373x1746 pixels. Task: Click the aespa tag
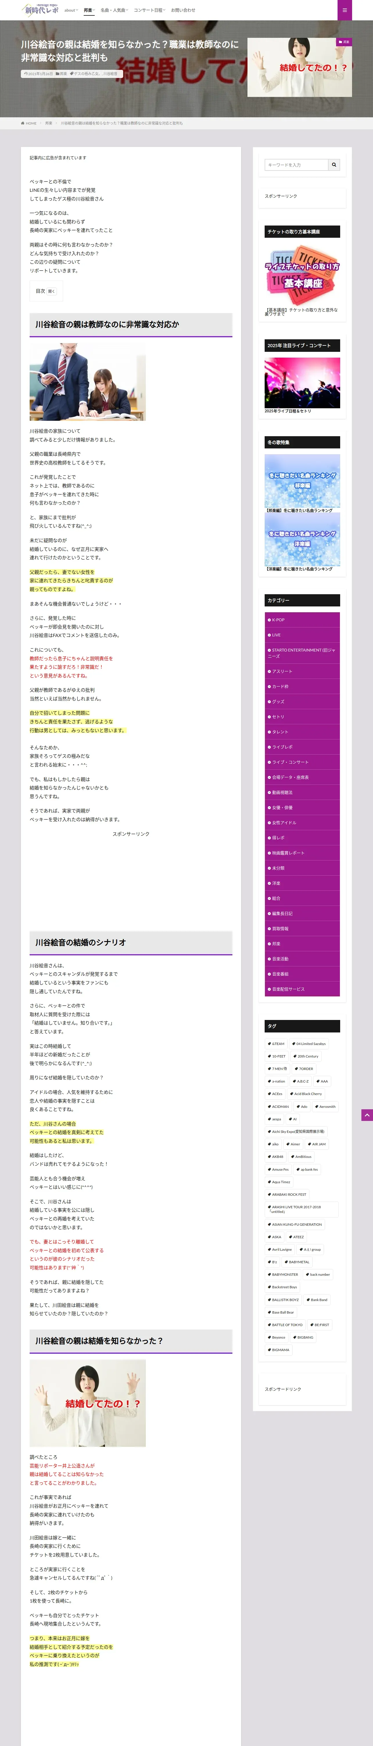[275, 1119]
